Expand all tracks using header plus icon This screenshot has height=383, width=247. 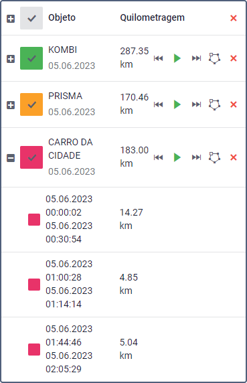(11, 19)
